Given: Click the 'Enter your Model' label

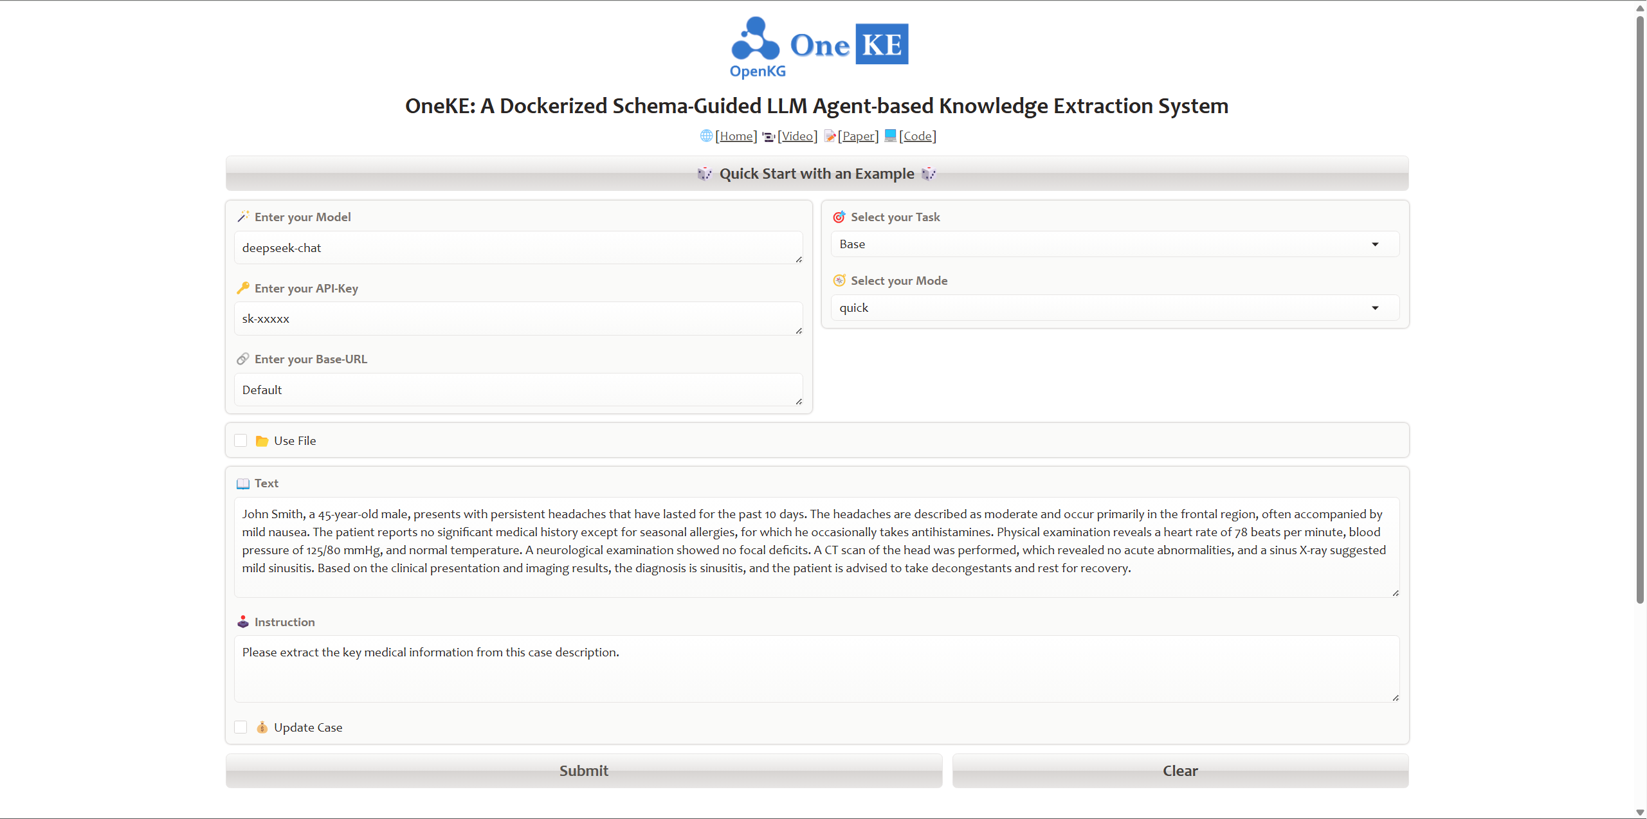Looking at the screenshot, I should (x=302, y=217).
